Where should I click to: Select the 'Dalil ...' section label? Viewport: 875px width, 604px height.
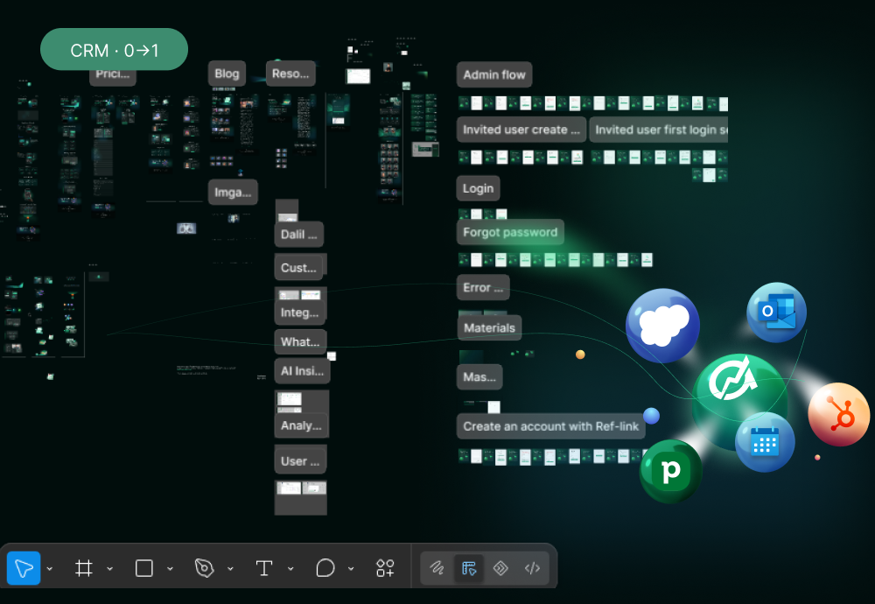[299, 234]
